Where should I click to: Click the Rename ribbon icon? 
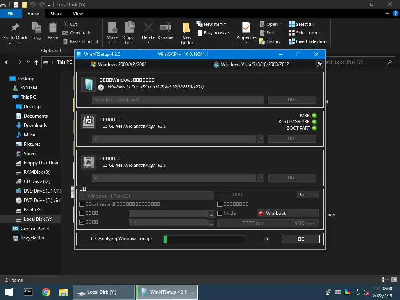pyautogui.click(x=165, y=28)
